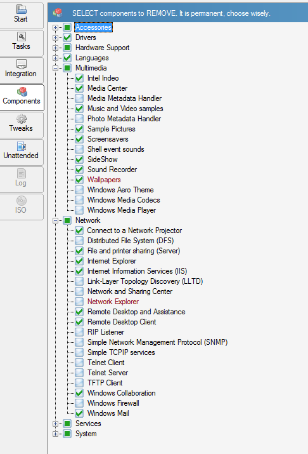Image resolution: width=308 pixels, height=454 pixels.
Task: Toggle the Drivers category checkbox
Action: point(67,37)
